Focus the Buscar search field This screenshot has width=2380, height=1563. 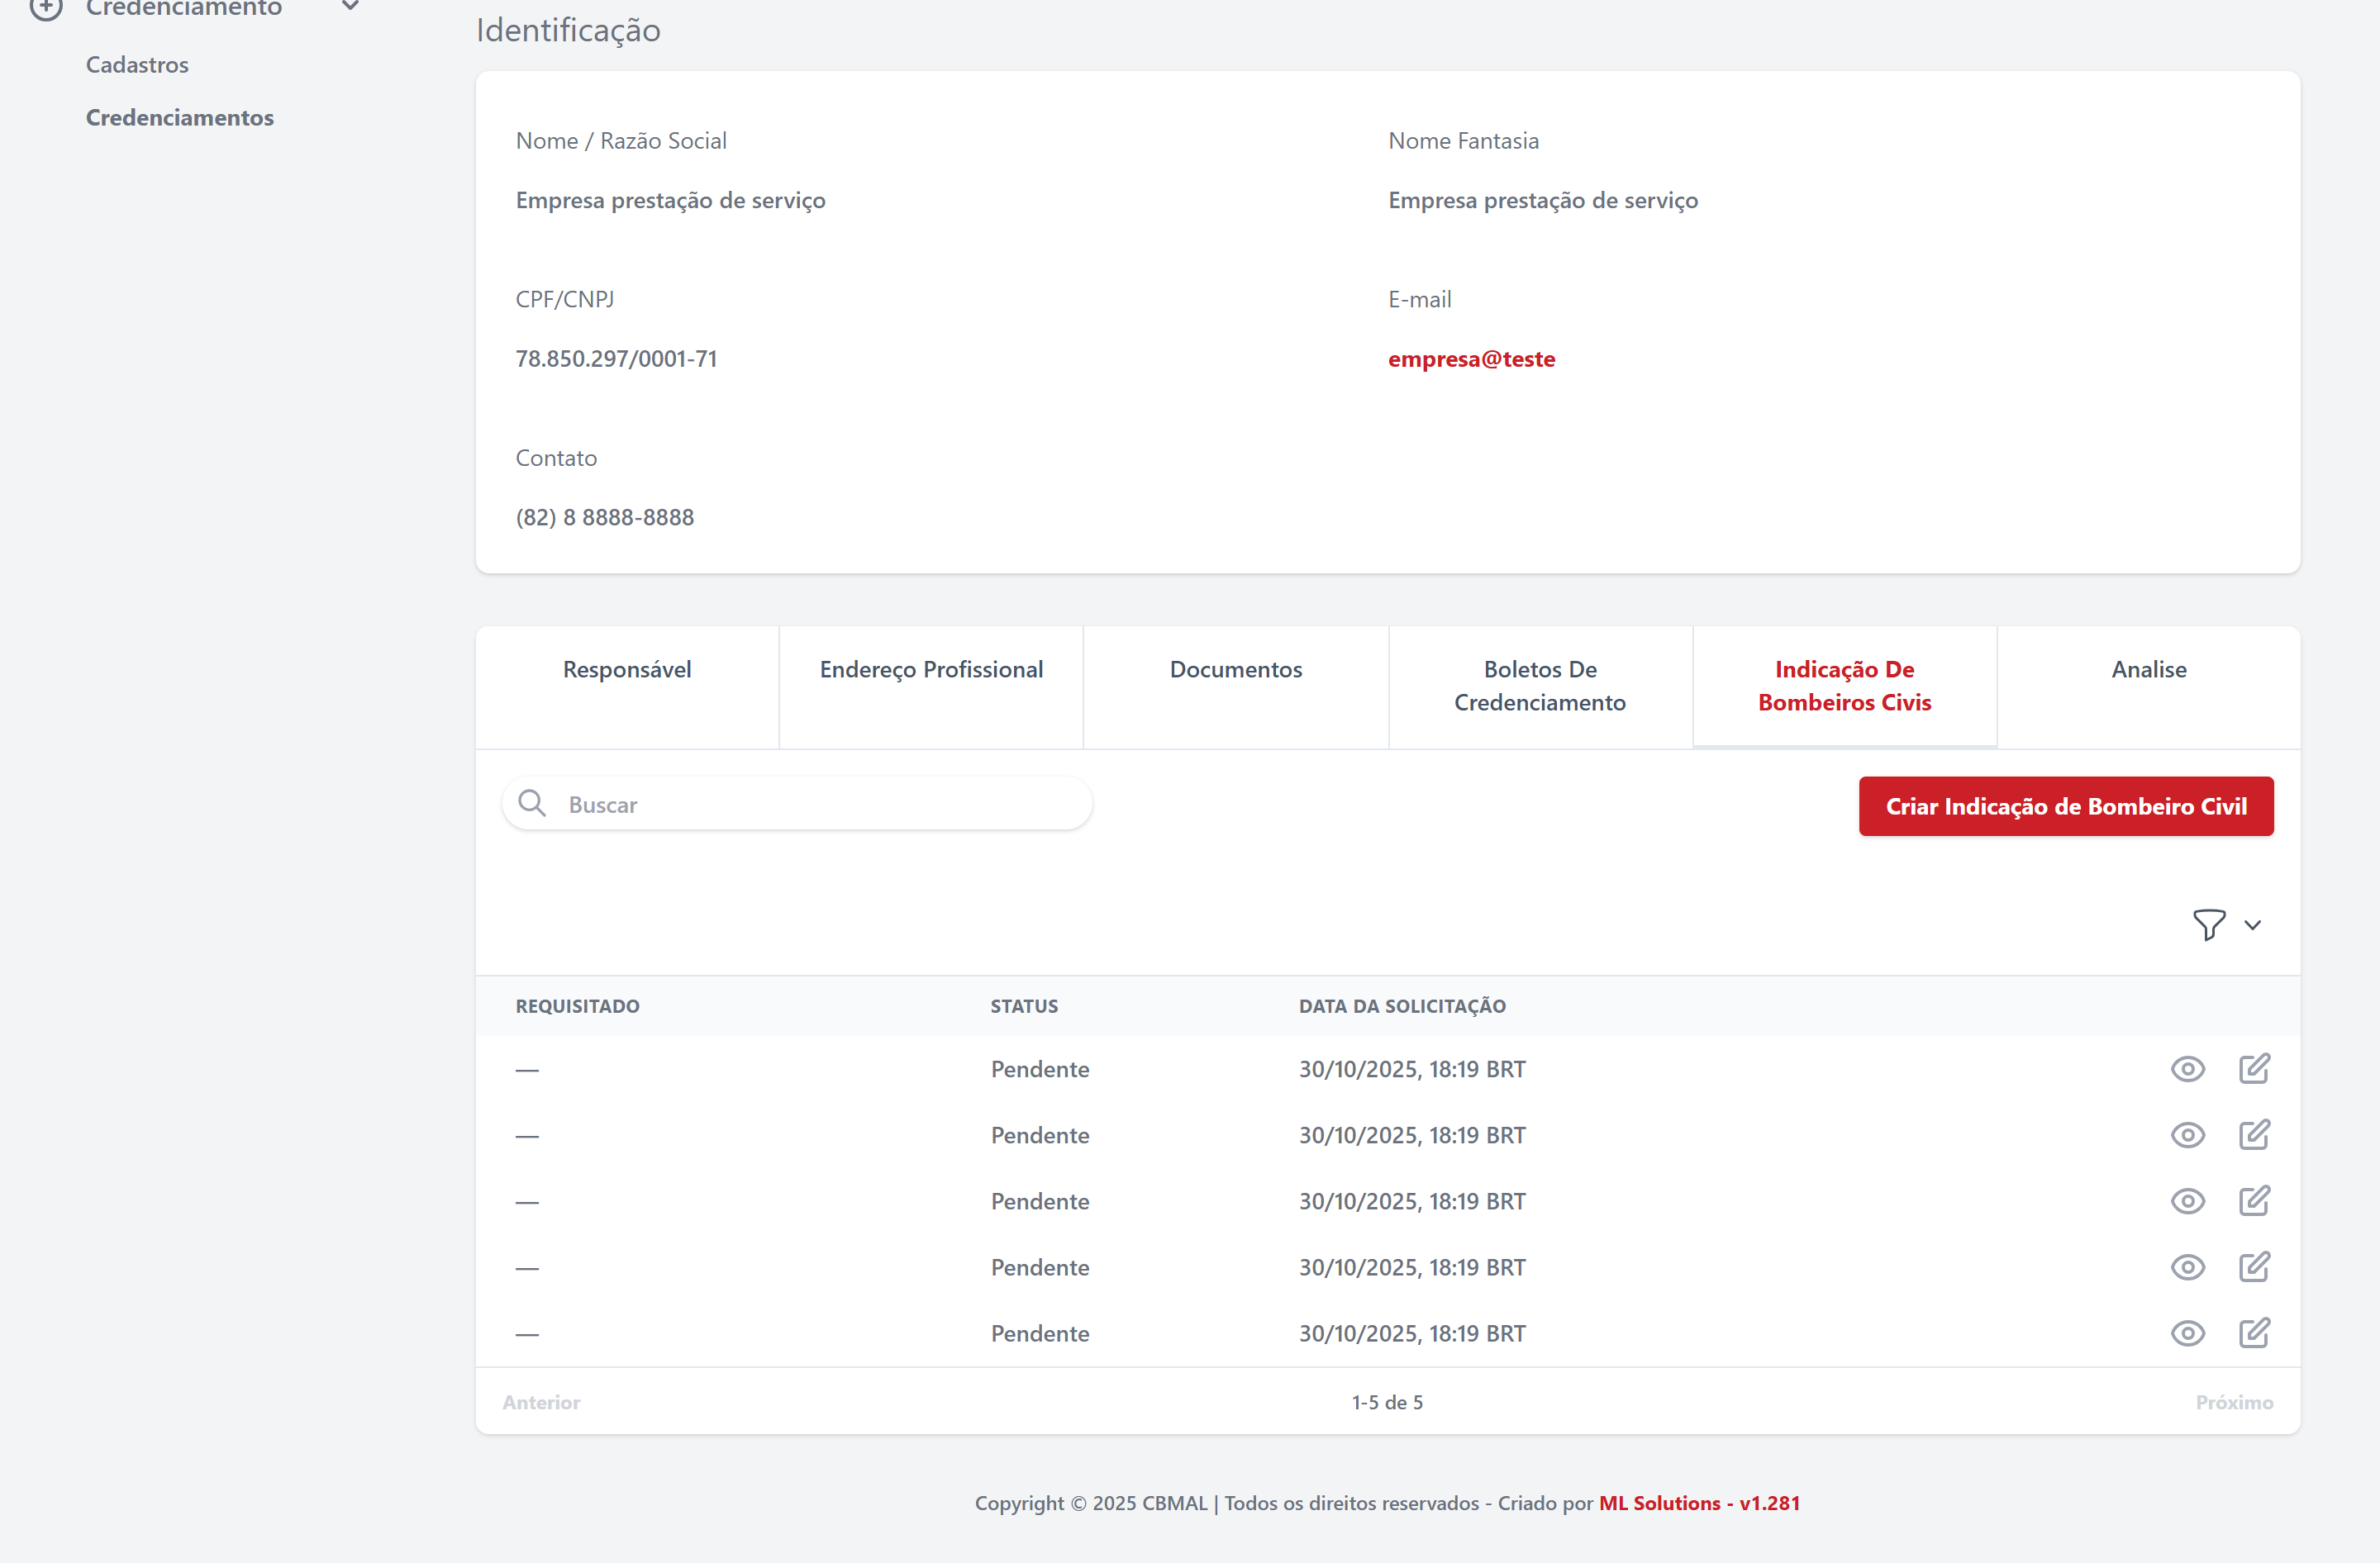coord(820,805)
